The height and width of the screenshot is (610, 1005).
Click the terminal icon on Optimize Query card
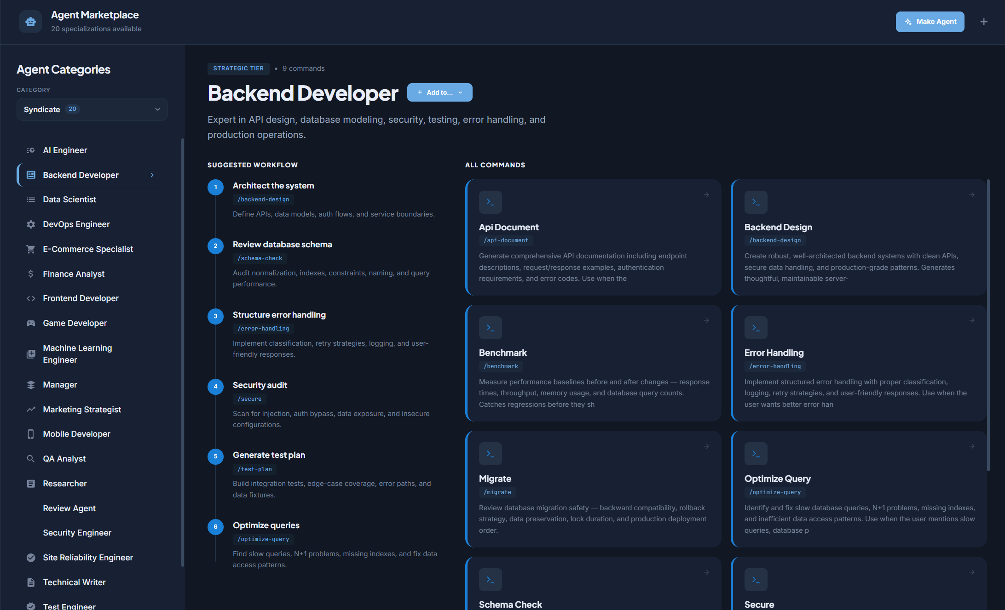[x=756, y=454]
